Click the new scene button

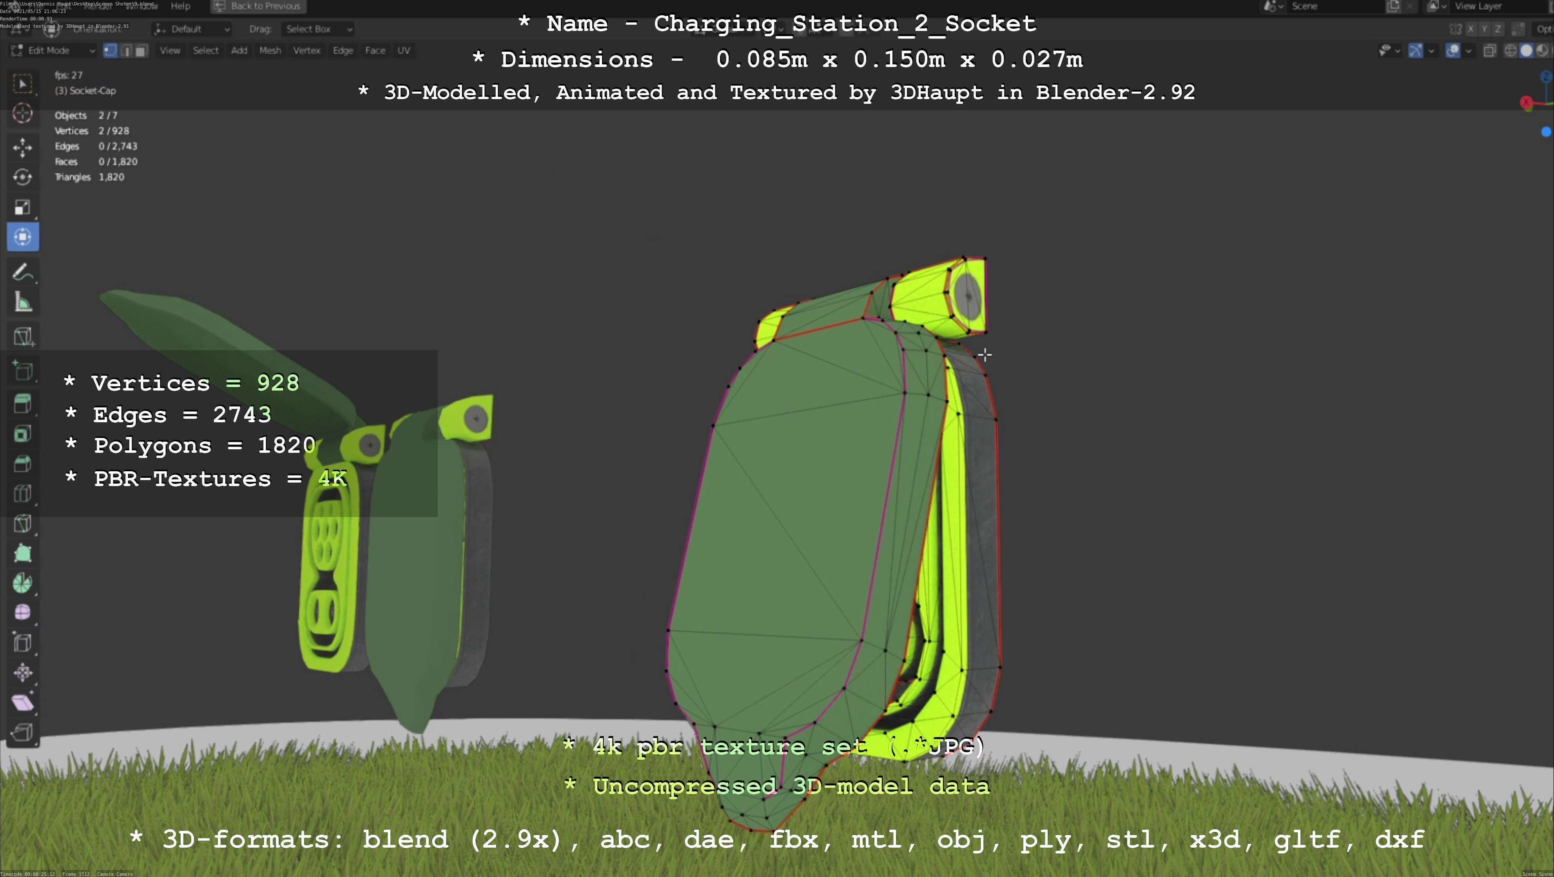[1394, 6]
